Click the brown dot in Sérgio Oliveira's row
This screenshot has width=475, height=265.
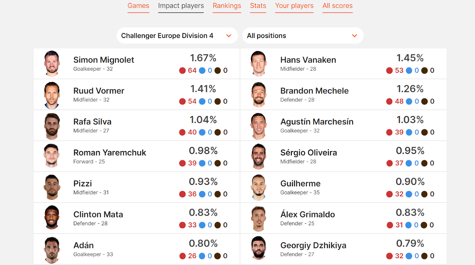(425, 163)
